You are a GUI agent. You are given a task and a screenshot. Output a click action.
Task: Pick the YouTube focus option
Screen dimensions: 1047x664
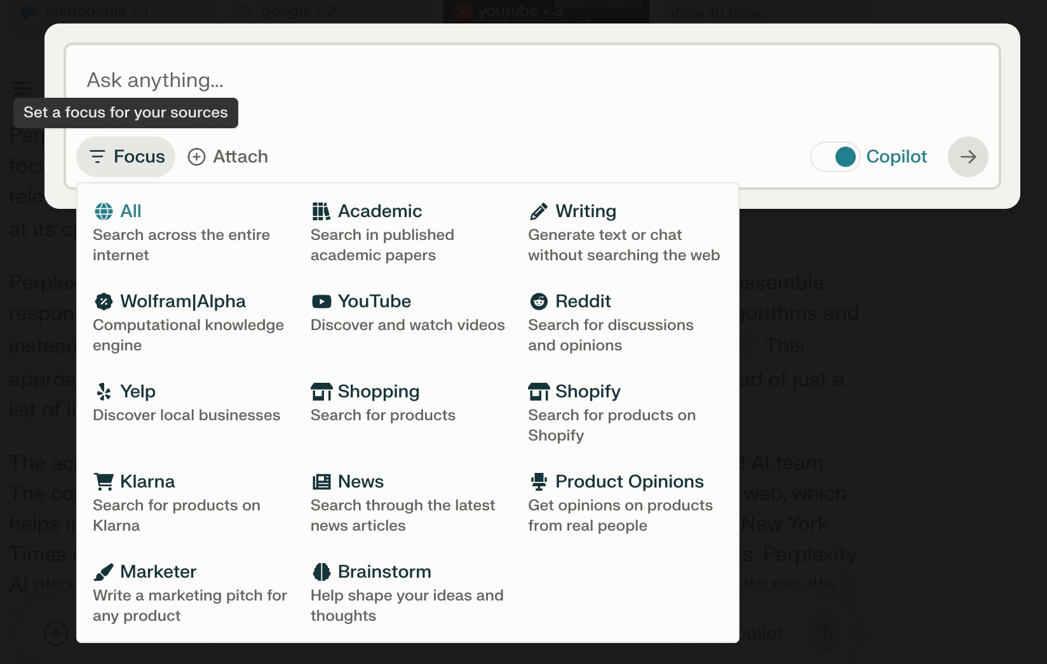pos(408,312)
